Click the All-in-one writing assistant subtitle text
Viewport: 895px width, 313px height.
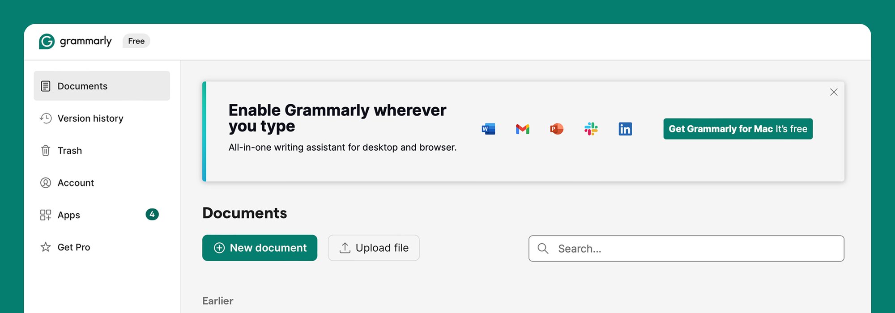(342, 147)
